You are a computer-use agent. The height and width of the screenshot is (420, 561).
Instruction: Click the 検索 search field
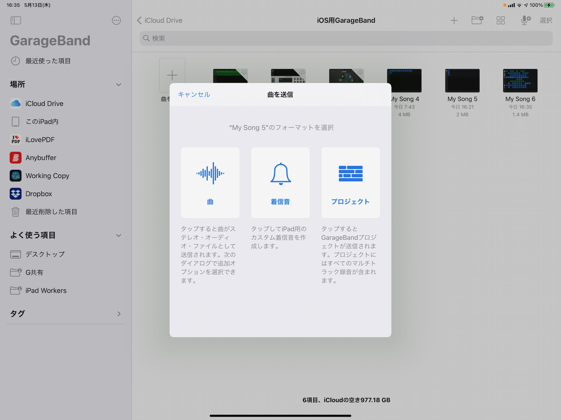pos(346,38)
